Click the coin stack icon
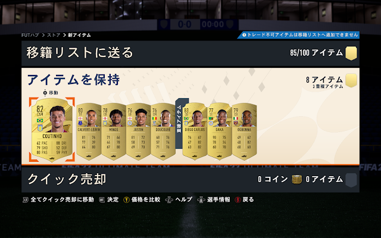Screen dimensions: 381x238 [x=296, y=179]
